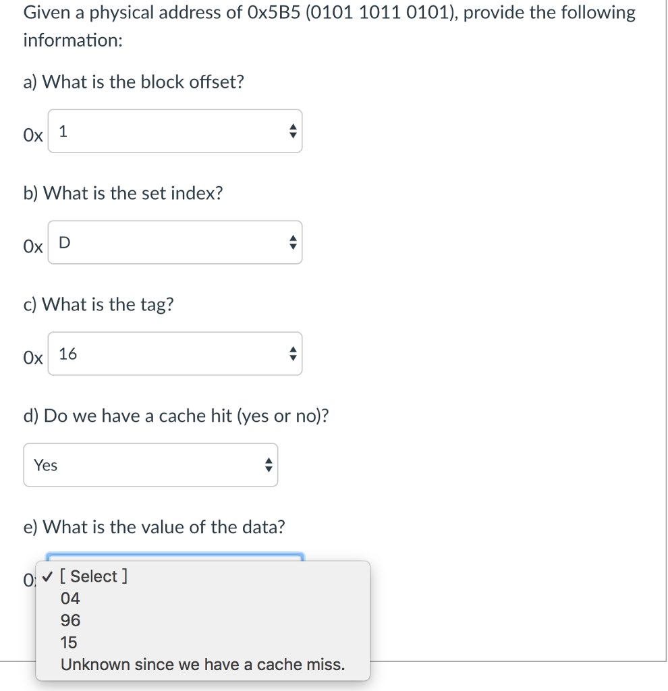Choose the [ Select ] placeholder option
Viewport: 668px width, 691px height.
[94, 576]
